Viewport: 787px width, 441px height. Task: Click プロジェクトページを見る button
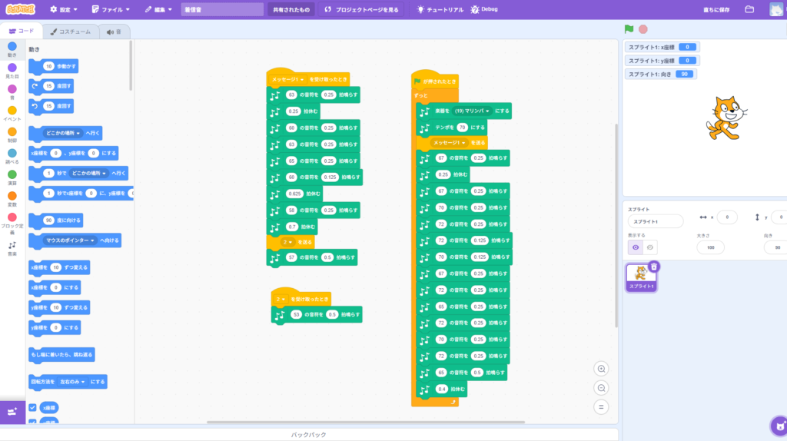click(362, 9)
